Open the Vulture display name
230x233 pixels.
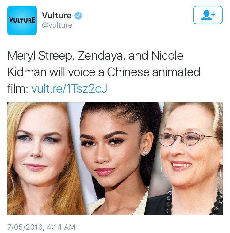[57, 15]
